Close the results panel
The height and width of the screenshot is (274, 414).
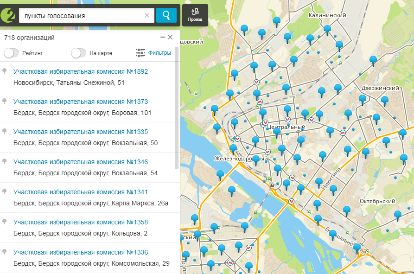170,37
